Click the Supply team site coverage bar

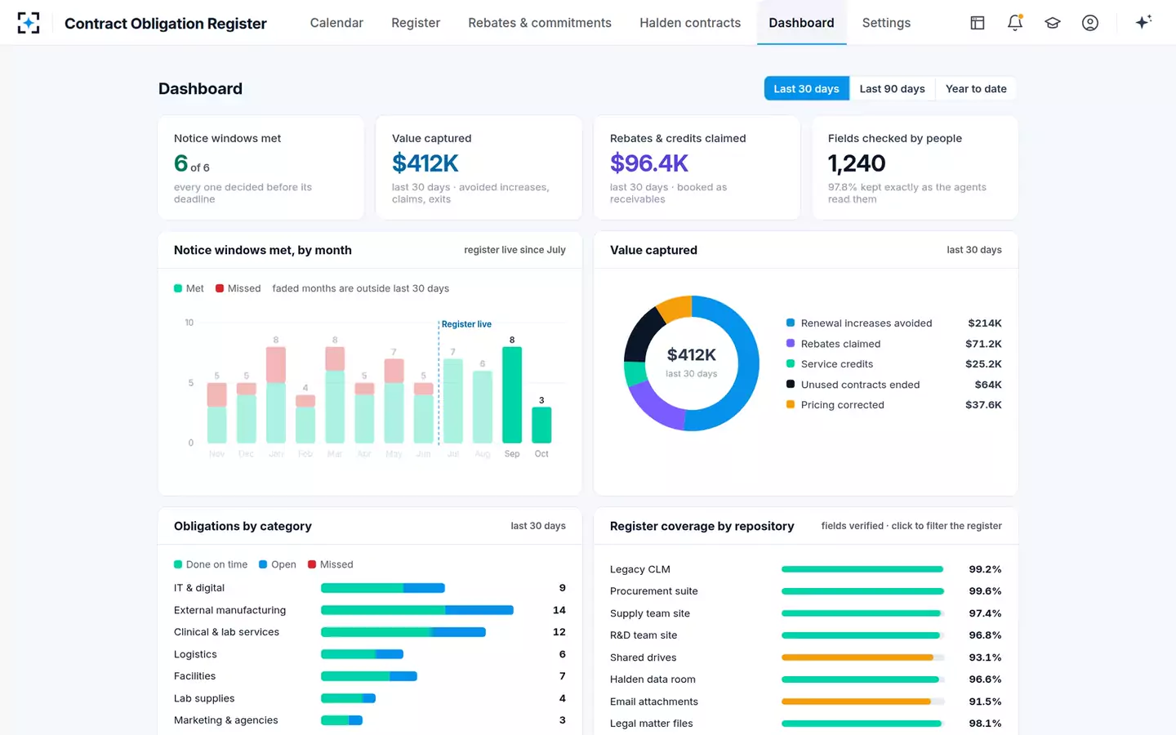[x=863, y=613]
